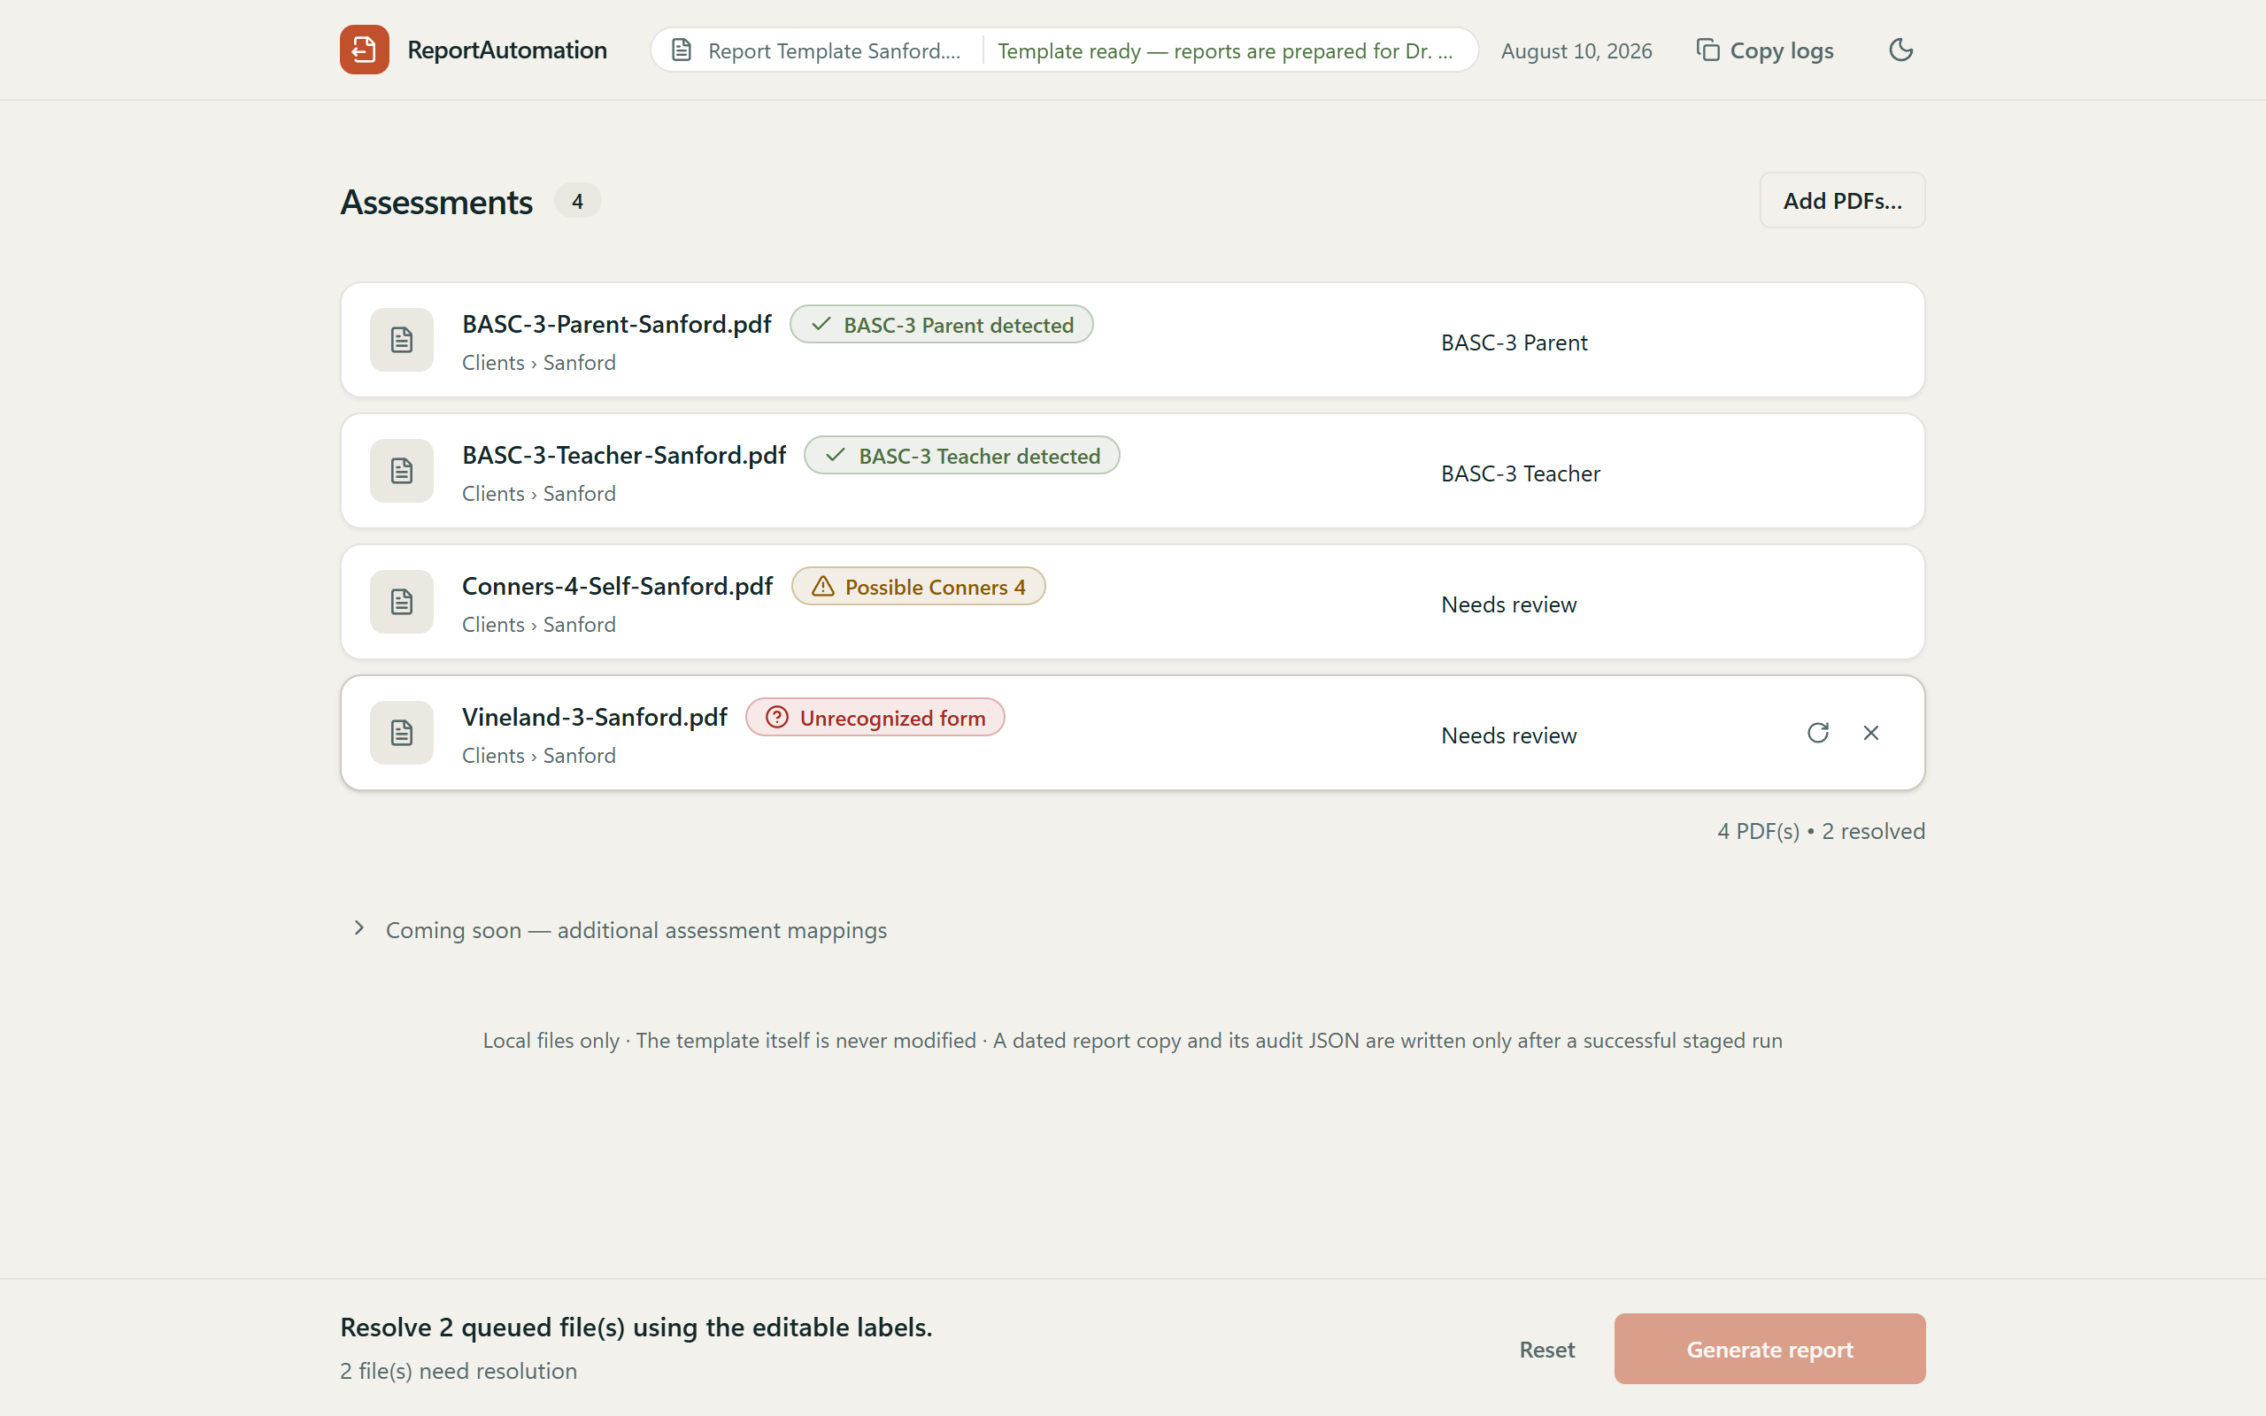Re-detect the Vineland-3-Sanford.pdf with refresh icon
2266x1416 pixels.
click(1817, 733)
